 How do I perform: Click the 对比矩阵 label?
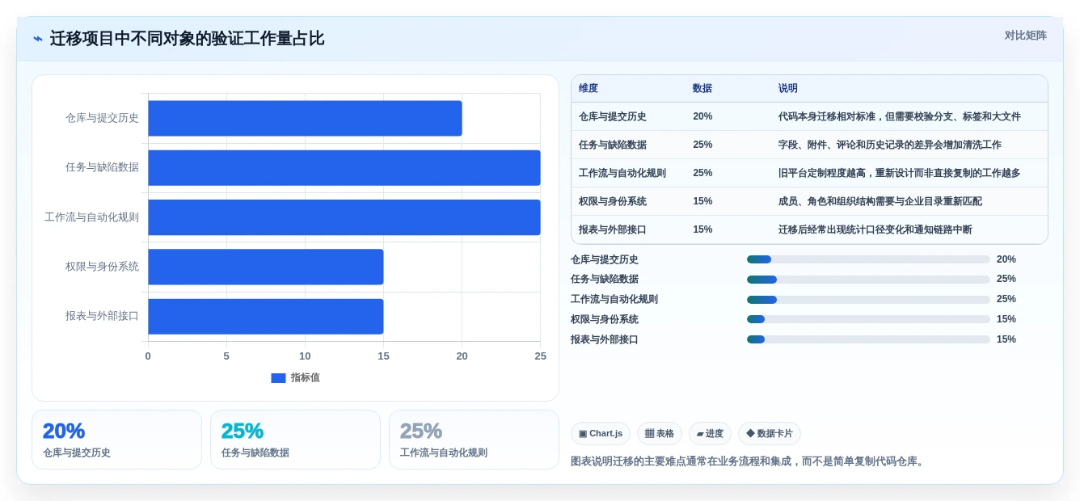pos(1025,36)
